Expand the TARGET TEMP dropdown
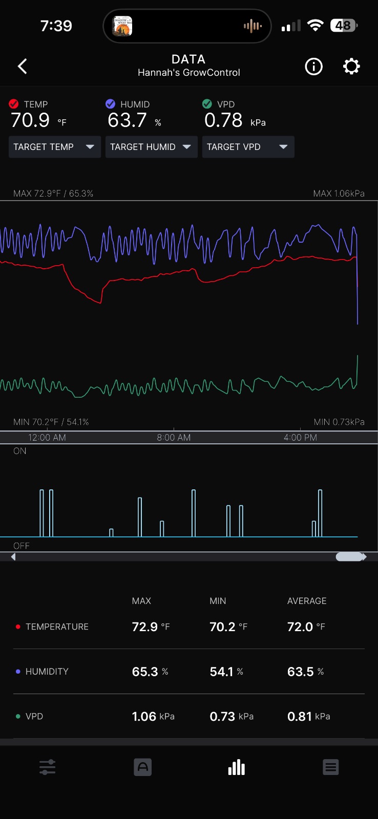378x819 pixels. click(x=55, y=147)
